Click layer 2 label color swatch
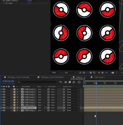The width and height of the screenshot is (123, 125). pyautogui.click(x=14, y=92)
